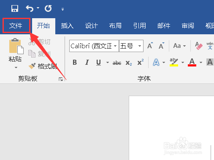This screenshot has width=214, height=160.
Task: Click the Save icon in quick access toolbar
Action: point(15,8)
